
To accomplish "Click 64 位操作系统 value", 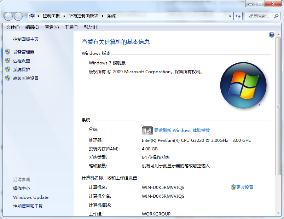I will coord(156,157).
